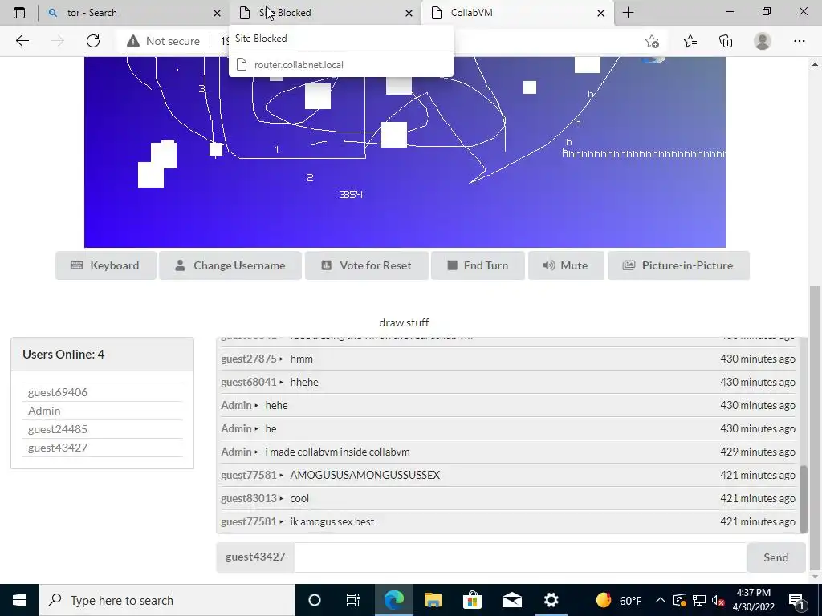822x616 pixels.
Task: Open the Windows Start menu
Action: [19, 600]
